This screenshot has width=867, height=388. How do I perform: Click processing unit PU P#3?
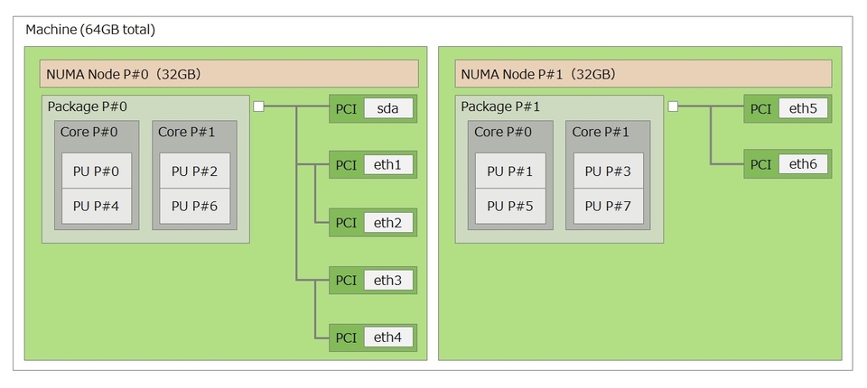tap(608, 171)
